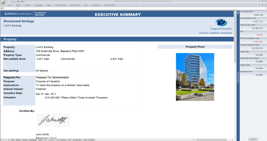Switch to Tenants sheet tab at bottom
The image size is (267, 141).
pos(25,140)
